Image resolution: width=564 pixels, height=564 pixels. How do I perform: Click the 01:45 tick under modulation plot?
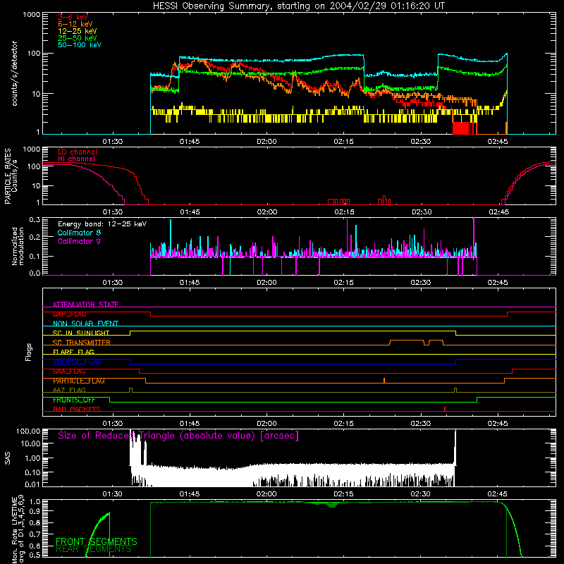click(190, 283)
